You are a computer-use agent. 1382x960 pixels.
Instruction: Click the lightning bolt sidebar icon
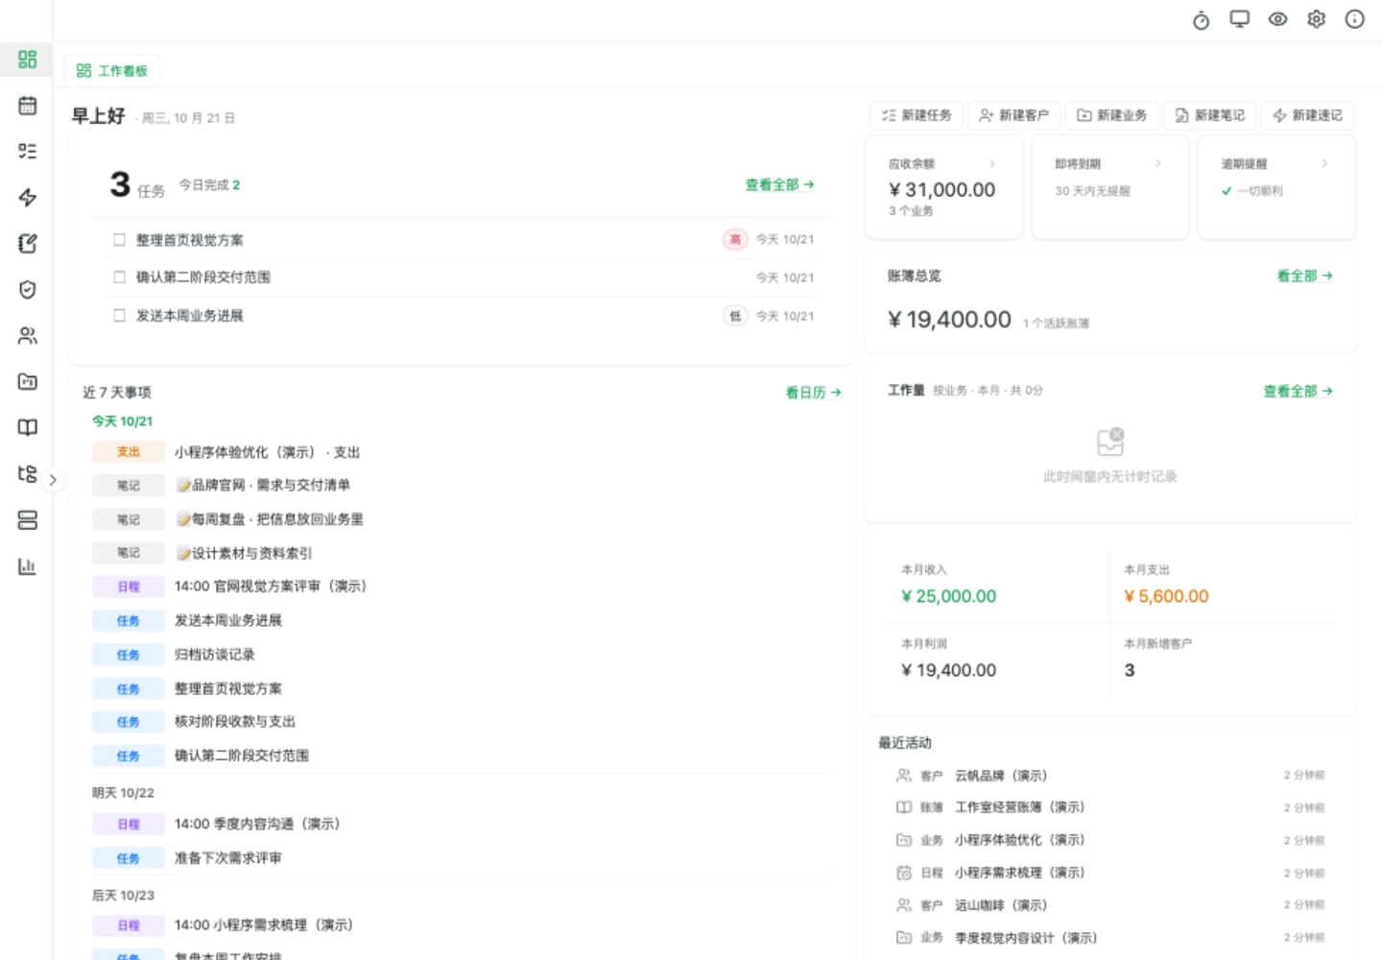(27, 198)
